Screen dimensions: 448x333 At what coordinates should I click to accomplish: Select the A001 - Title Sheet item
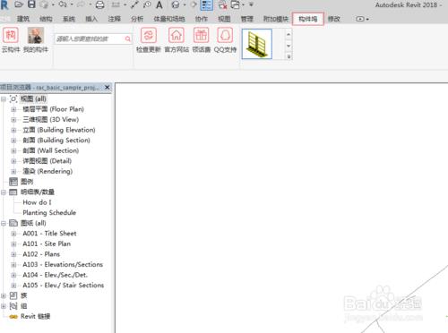tap(49, 234)
